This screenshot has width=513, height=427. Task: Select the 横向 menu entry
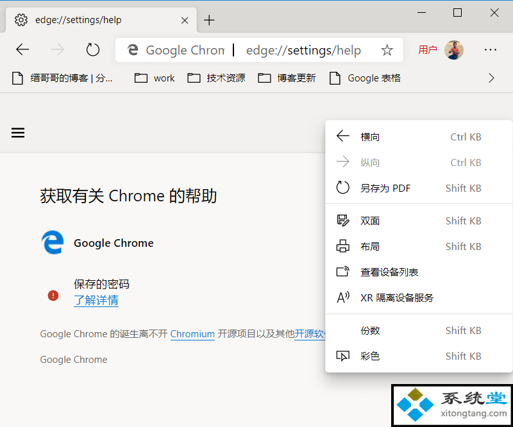419,137
